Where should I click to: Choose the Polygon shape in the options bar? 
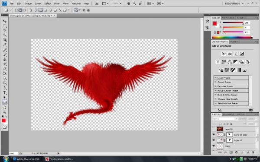(x=55, y=10)
